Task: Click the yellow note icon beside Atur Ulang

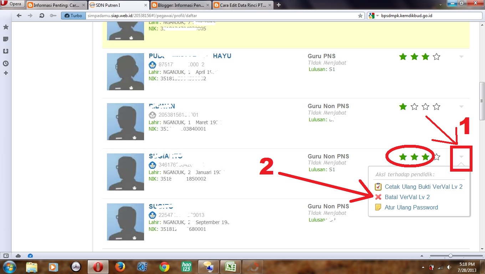Action: pos(378,207)
